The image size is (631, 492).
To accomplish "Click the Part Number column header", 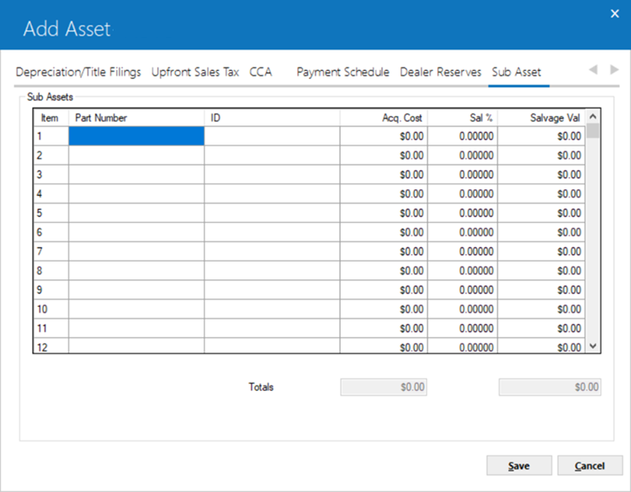I will click(x=136, y=118).
